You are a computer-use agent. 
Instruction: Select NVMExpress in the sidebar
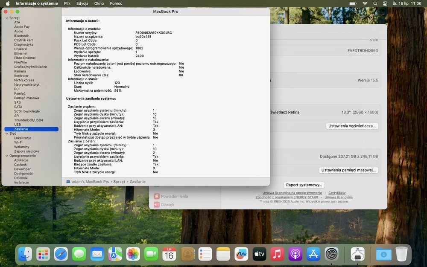tap(24, 80)
